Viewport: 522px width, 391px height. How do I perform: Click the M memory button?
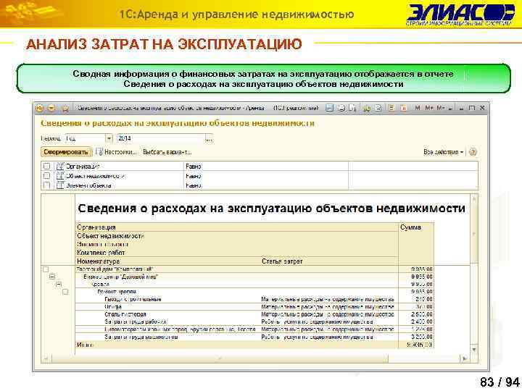click(x=418, y=108)
